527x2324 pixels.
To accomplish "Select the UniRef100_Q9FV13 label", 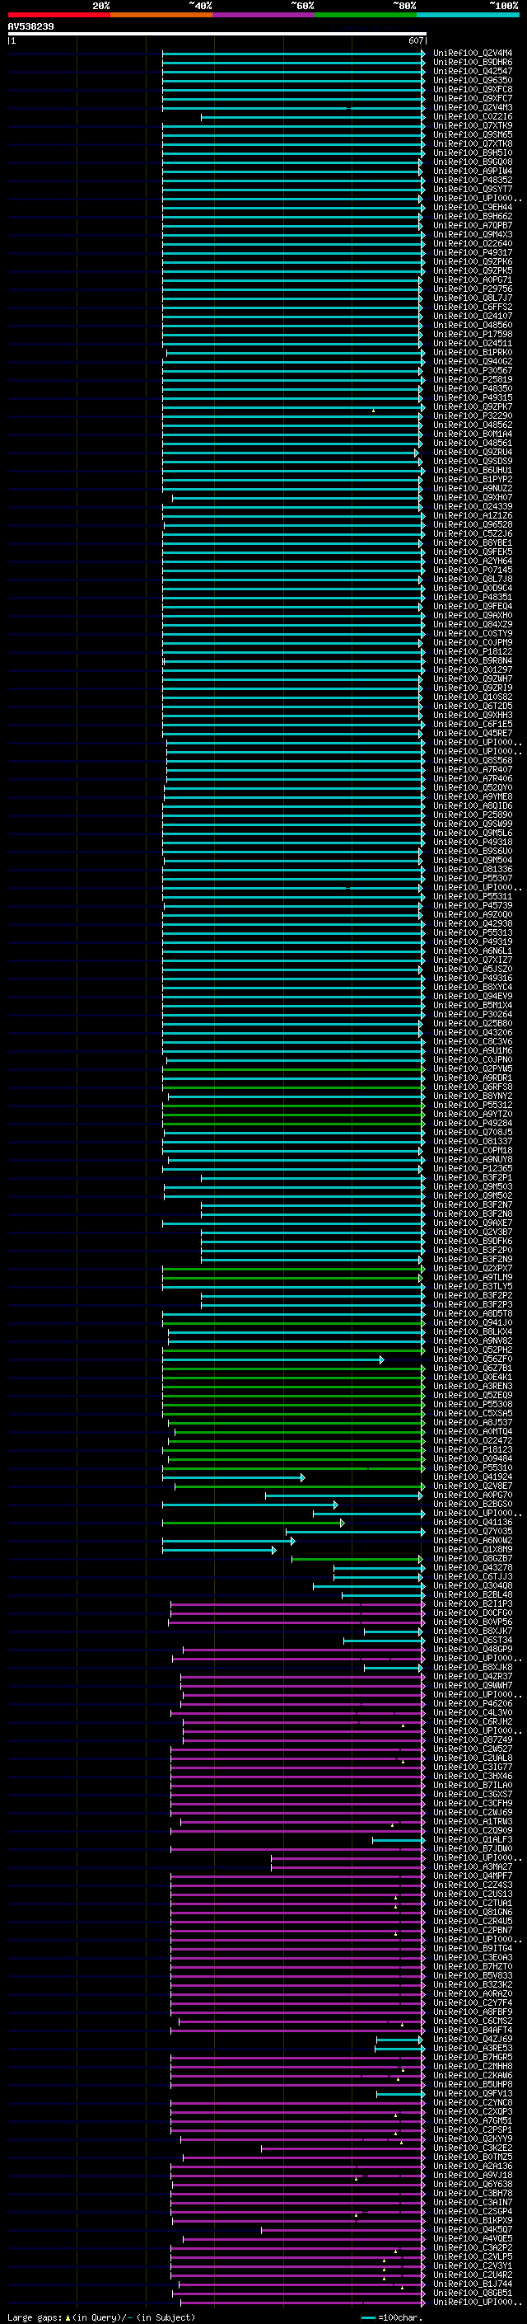I will click(473, 2094).
